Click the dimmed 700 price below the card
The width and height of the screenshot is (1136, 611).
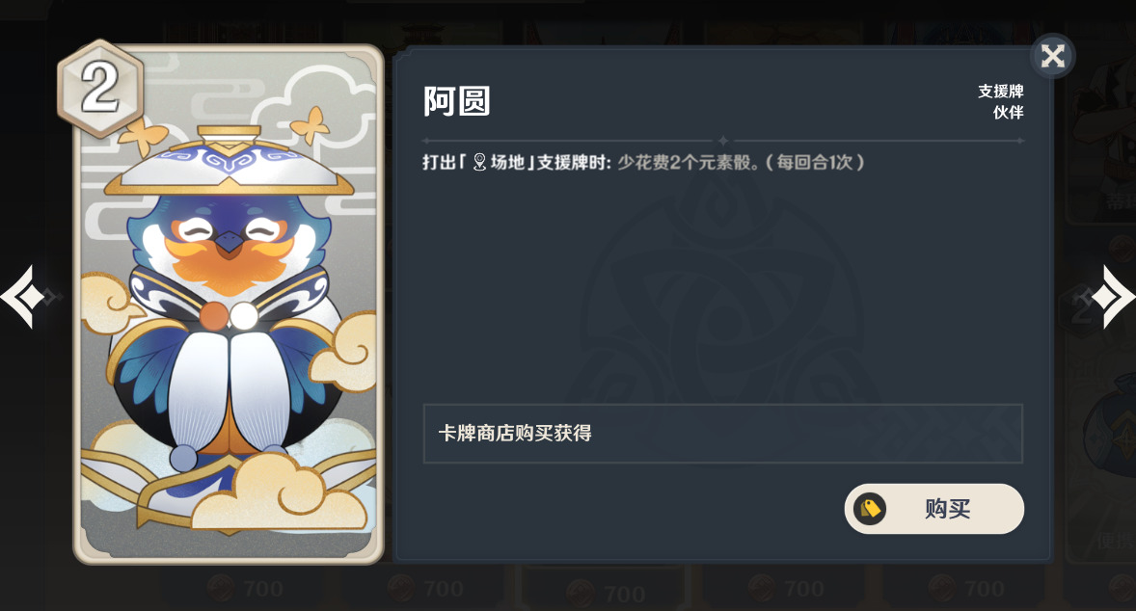tap(246, 589)
